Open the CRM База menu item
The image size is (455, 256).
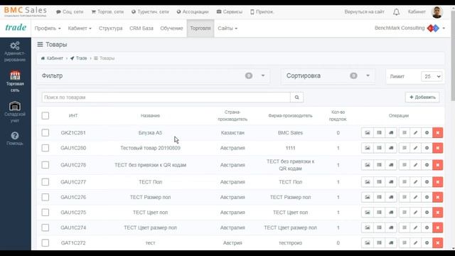pos(141,28)
